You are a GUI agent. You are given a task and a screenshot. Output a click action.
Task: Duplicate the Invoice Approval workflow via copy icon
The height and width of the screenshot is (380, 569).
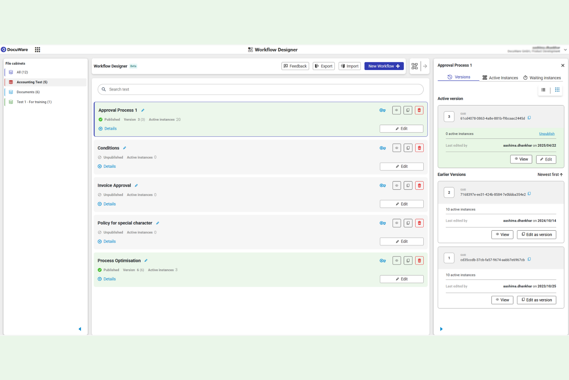point(408,185)
